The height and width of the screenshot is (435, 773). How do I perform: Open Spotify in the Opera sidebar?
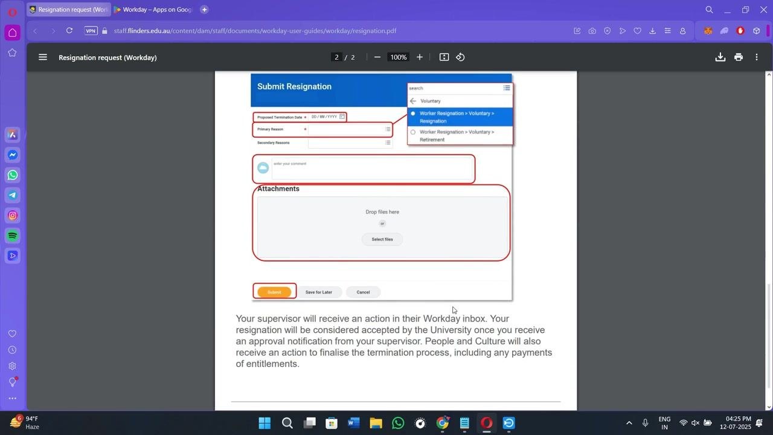(12, 236)
